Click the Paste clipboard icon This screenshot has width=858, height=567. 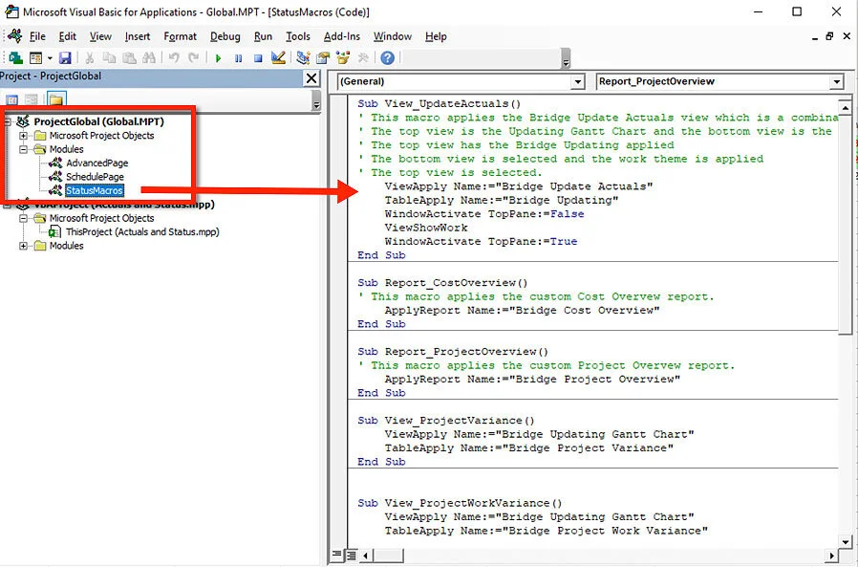point(129,57)
